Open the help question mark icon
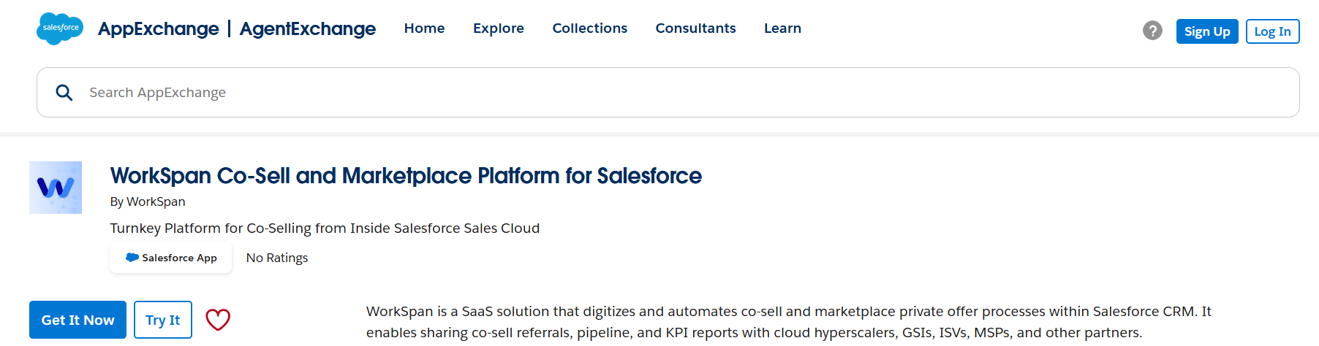This screenshot has height=346, width=1319. (x=1152, y=31)
